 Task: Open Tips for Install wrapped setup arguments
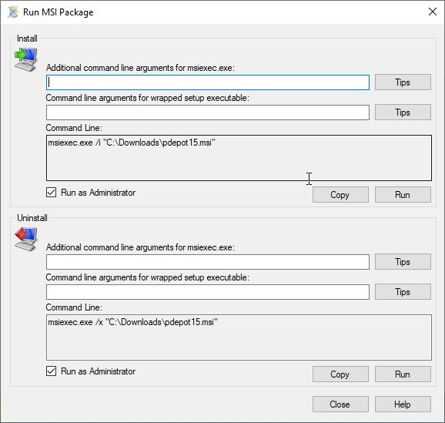[x=403, y=112]
